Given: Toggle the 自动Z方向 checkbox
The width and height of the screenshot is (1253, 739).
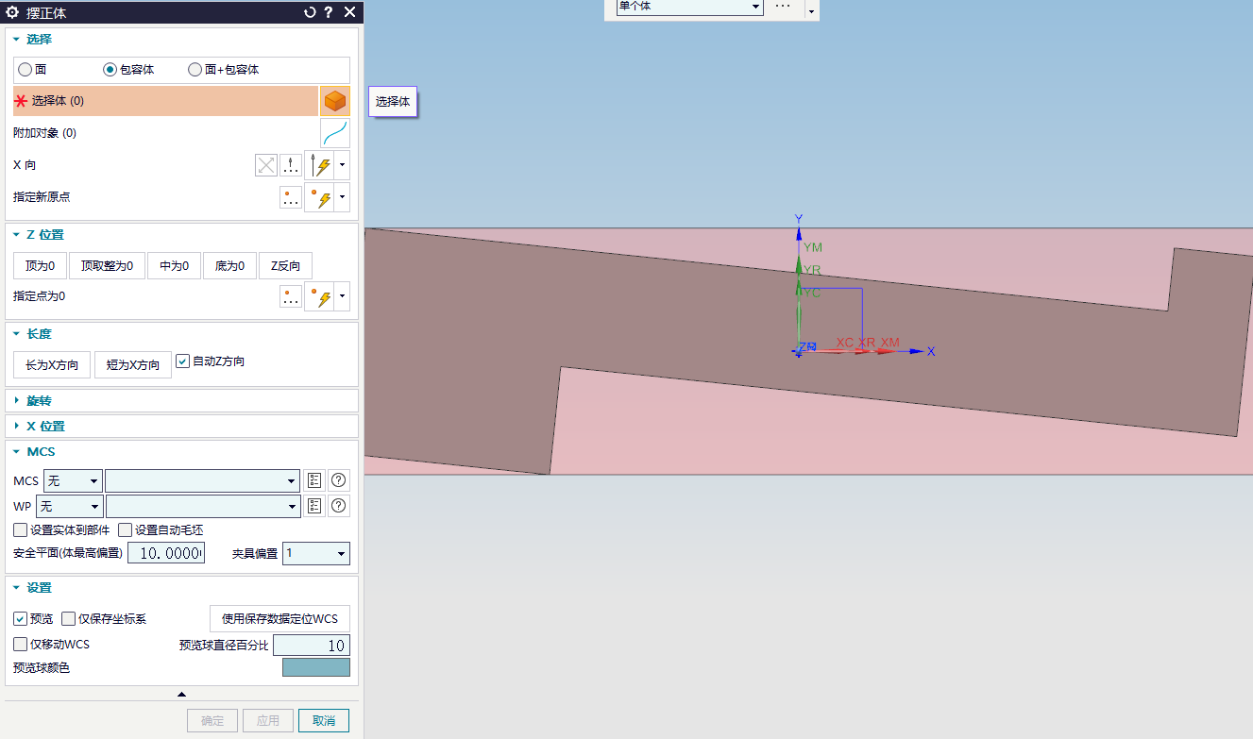Looking at the screenshot, I should (183, 361).
